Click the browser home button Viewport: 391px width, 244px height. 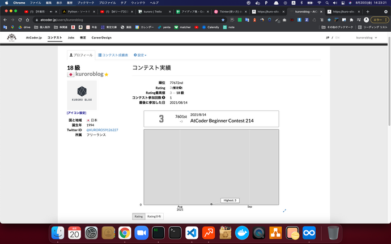pos(27,20)
